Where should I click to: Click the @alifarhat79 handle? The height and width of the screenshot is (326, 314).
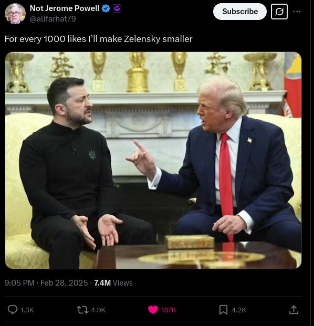coord(53,19)
